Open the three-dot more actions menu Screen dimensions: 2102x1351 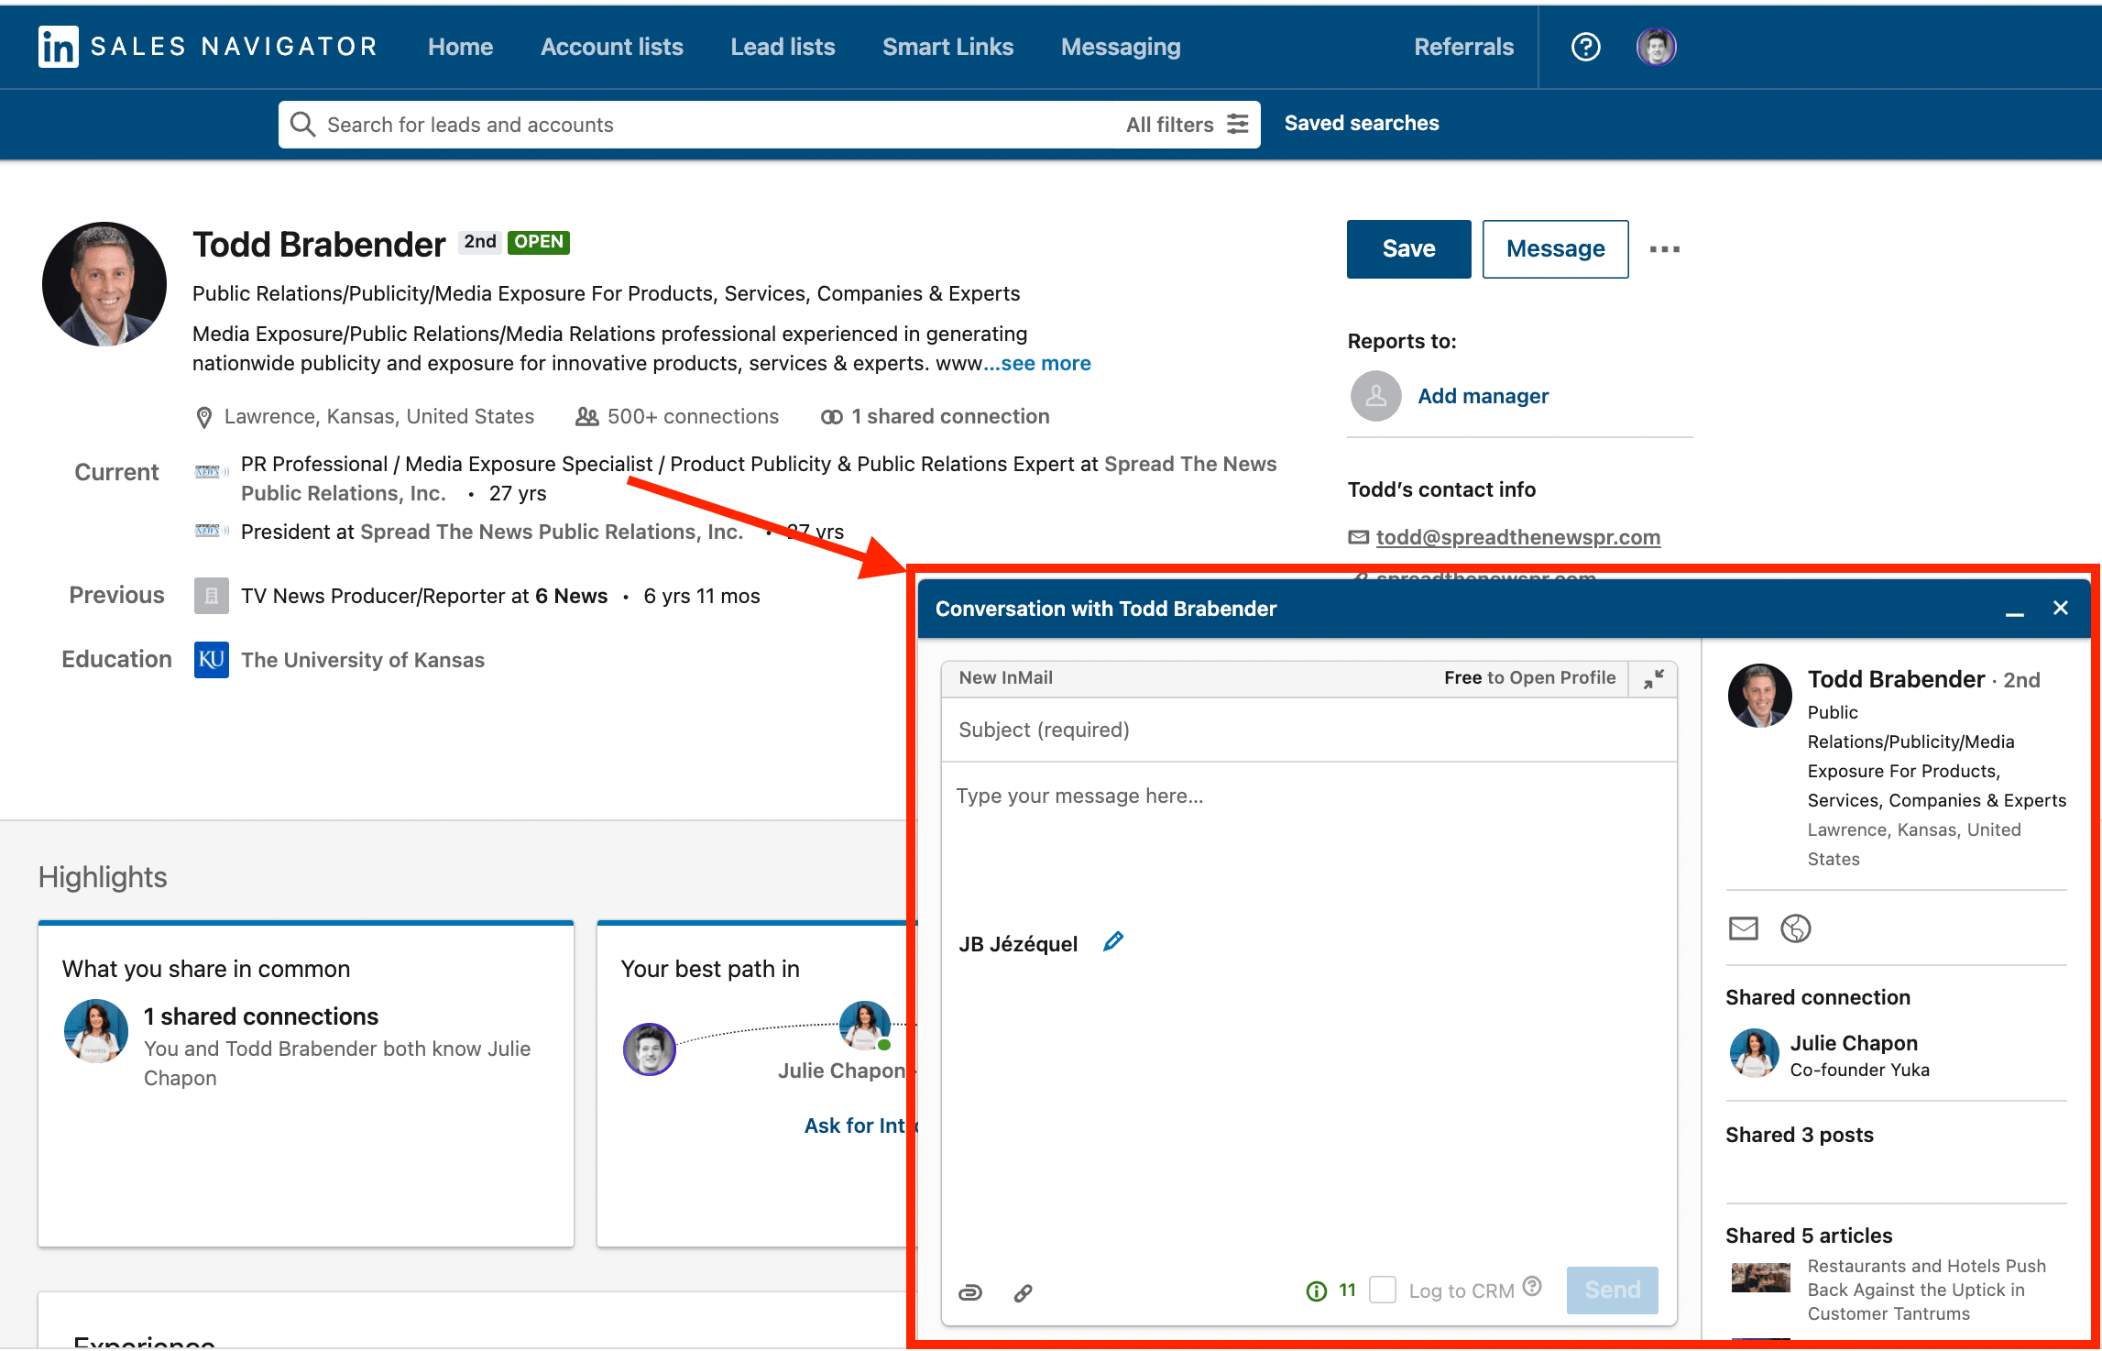pyautogui.click(x=1664, y=249)
